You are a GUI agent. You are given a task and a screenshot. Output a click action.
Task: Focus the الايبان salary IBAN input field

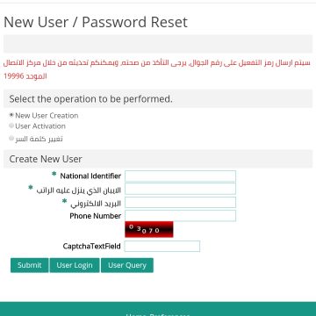180,189
